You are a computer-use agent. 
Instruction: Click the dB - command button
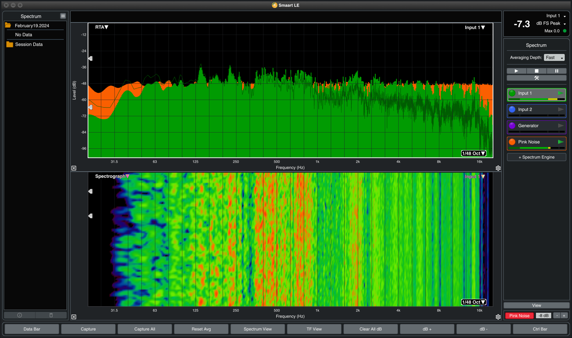click(484, 329)
